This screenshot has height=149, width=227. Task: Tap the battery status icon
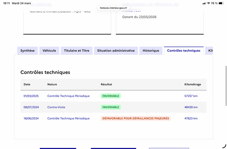[x=221, y=3]
